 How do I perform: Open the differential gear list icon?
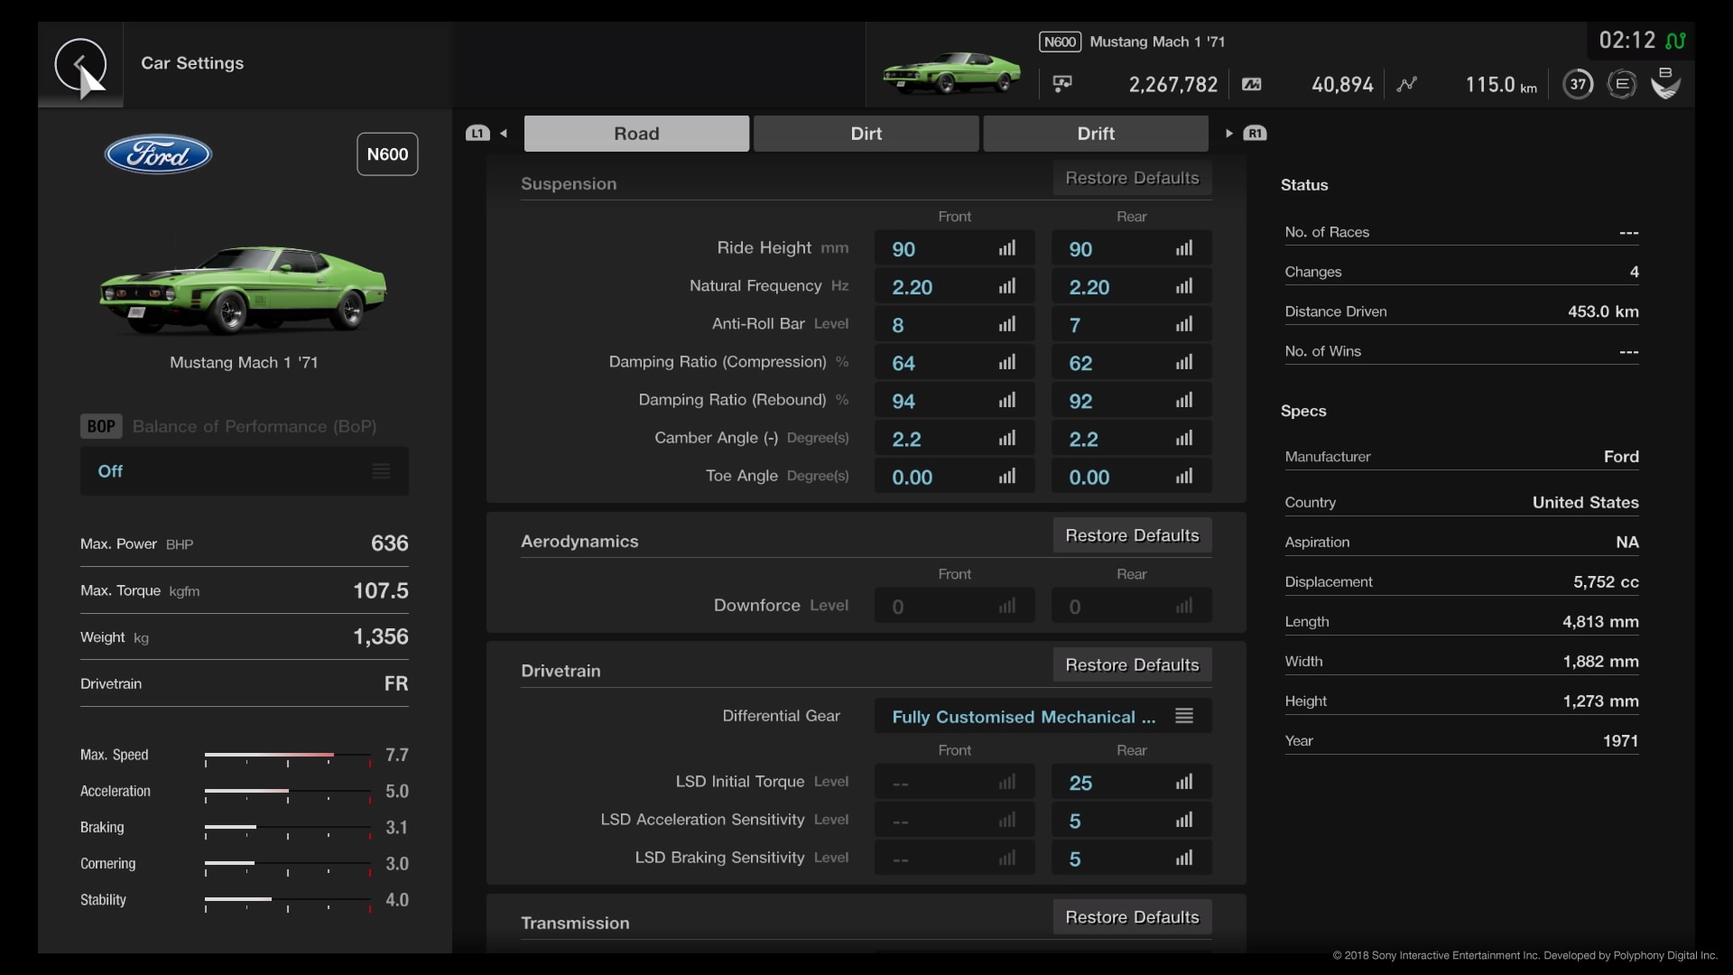point(1183,716)
